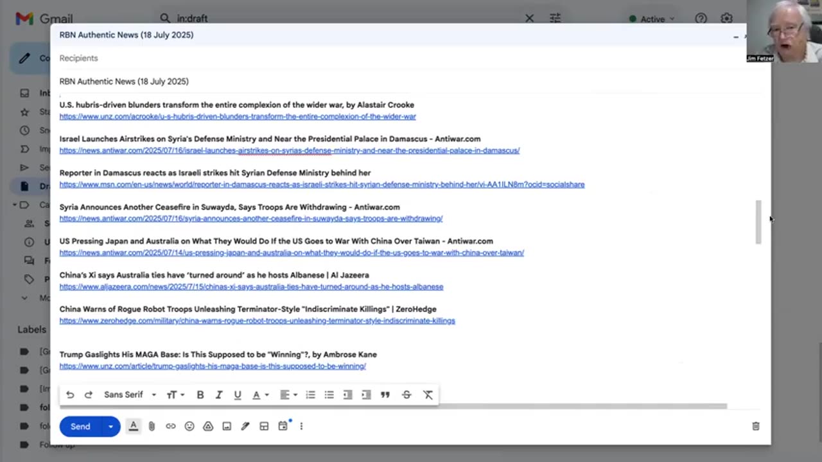
Task: Insert files using Google Drive
Action: [207, 426]
